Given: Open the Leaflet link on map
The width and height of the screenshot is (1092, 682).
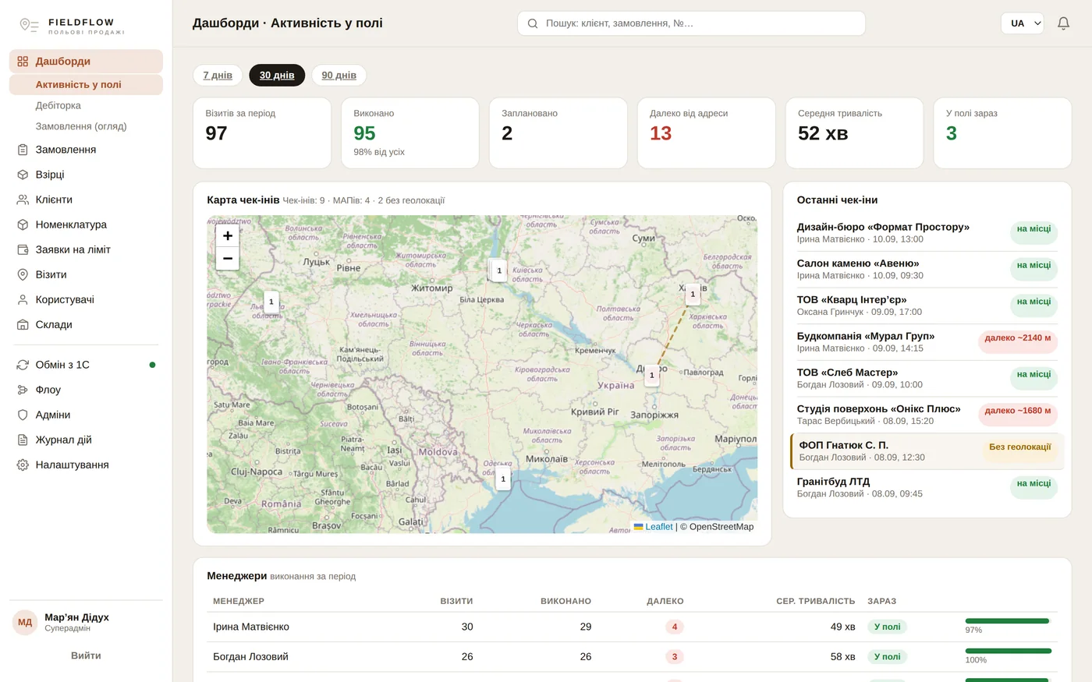Looking at the screenshot, I should [x=653, y=527].
